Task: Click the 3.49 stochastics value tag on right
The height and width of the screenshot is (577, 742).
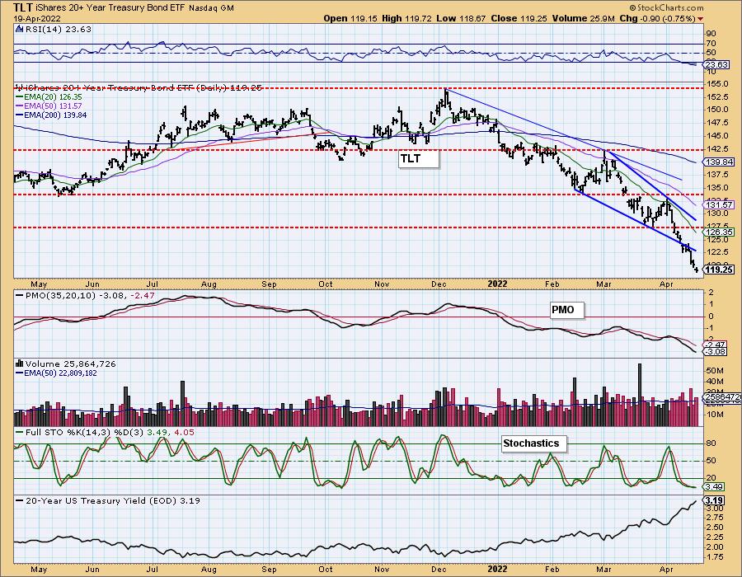Action: 715,486
